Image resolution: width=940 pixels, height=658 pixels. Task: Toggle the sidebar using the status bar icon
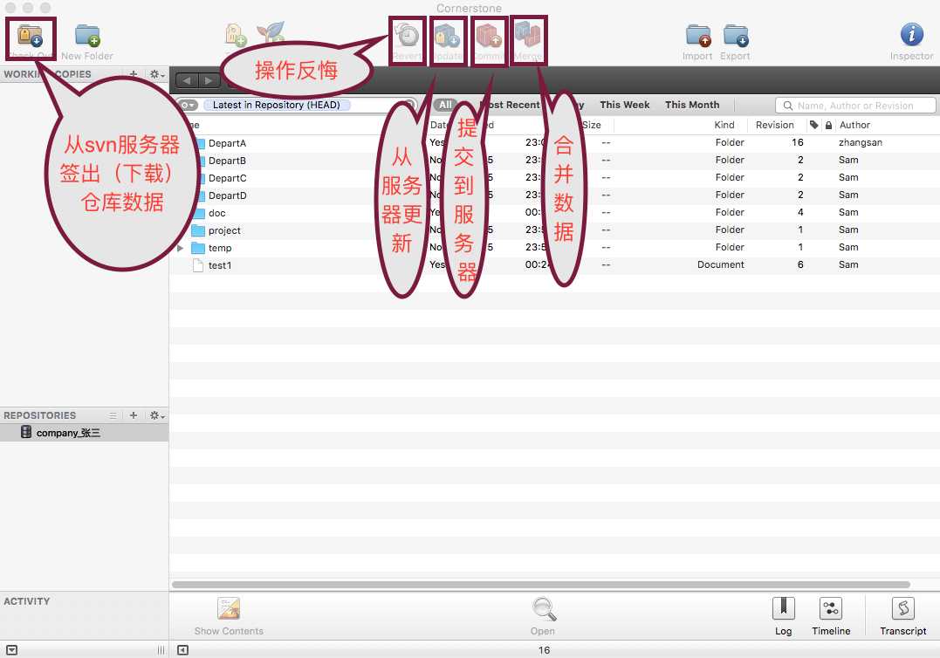click(182, 650)
